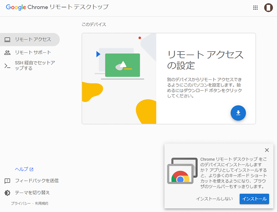The height and width of the screenshot is (212, 277).
Task: Click the laptop icon beside リモート アクセス
Action: tap(7, 39)
